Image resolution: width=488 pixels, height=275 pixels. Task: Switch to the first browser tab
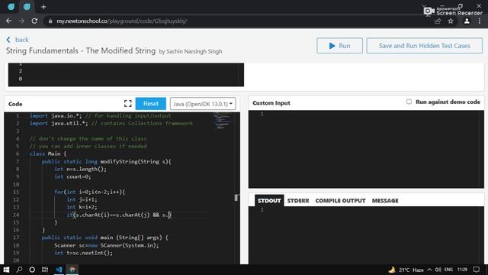click(x=11, y=7)
